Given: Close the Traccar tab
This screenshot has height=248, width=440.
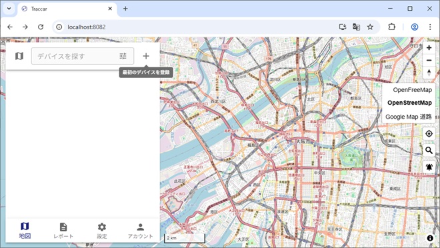Looking at the screenshot, I should tap(110, 9).
